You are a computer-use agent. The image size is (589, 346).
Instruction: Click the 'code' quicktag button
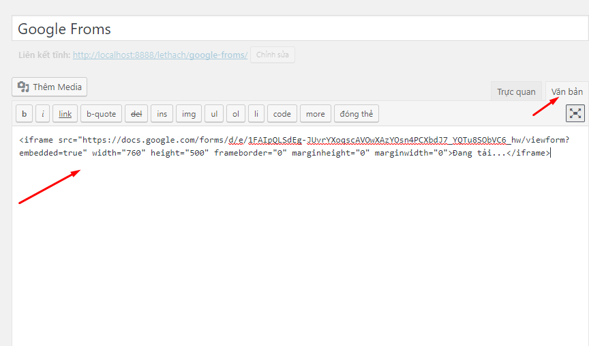[282, 114]
